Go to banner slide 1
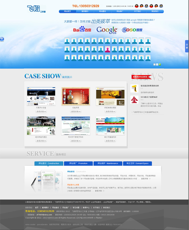This screenshot has width=189, height=230. point(155,64)
